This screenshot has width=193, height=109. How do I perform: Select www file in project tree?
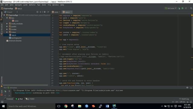coord(15,21)
